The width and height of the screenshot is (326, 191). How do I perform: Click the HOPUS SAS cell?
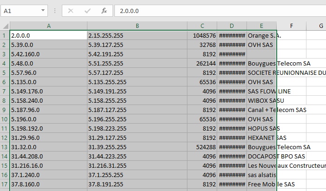261,128
